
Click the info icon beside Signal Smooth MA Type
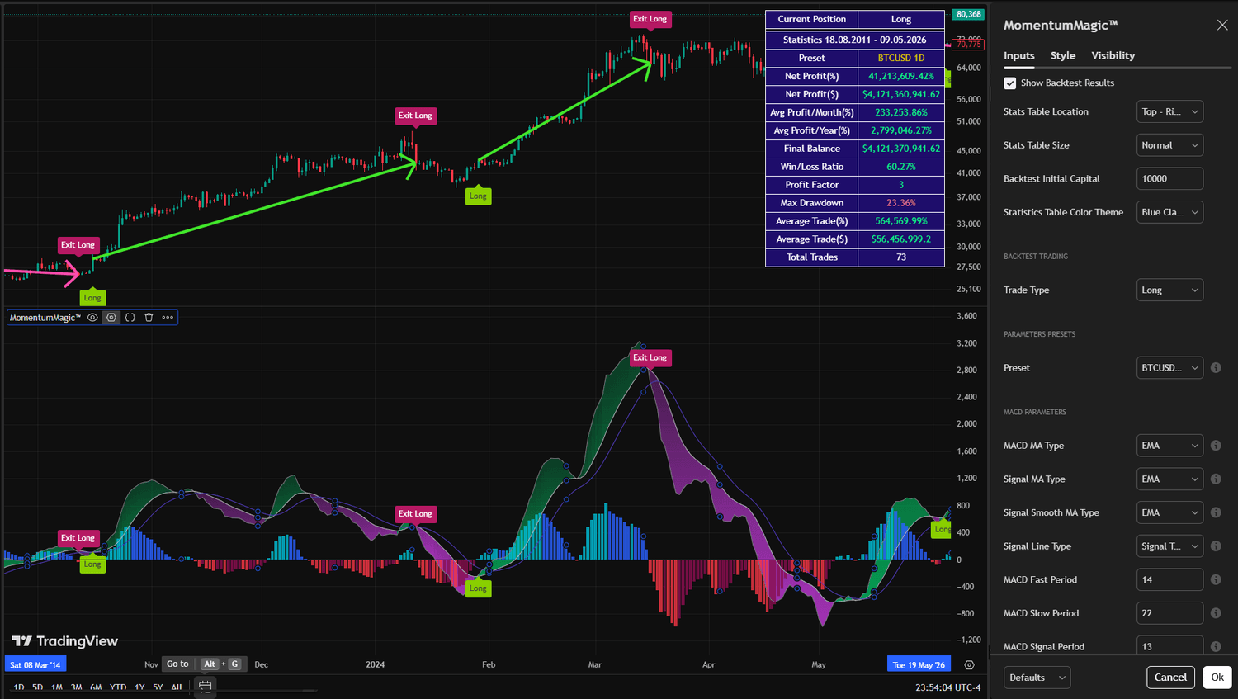pos(1216,512)
